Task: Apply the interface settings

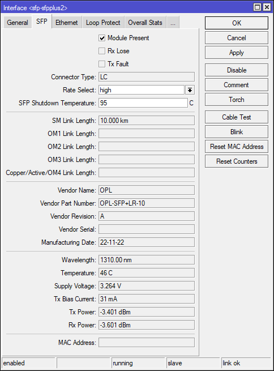Action: click(x=237, y=53)
